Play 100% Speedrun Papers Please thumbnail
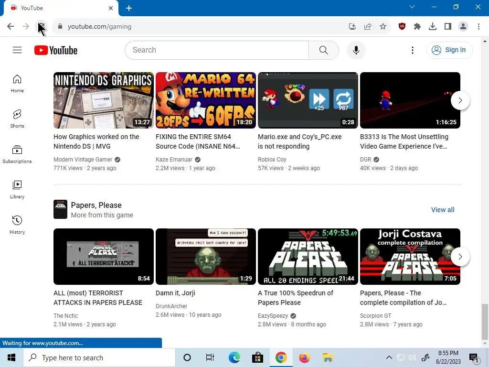Viewport: 489px width, 367px height. (308, 257)
